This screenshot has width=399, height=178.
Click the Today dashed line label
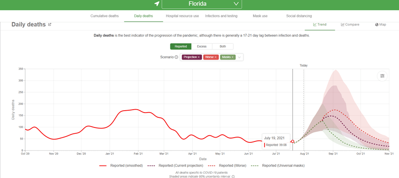[x=303, y=65]
